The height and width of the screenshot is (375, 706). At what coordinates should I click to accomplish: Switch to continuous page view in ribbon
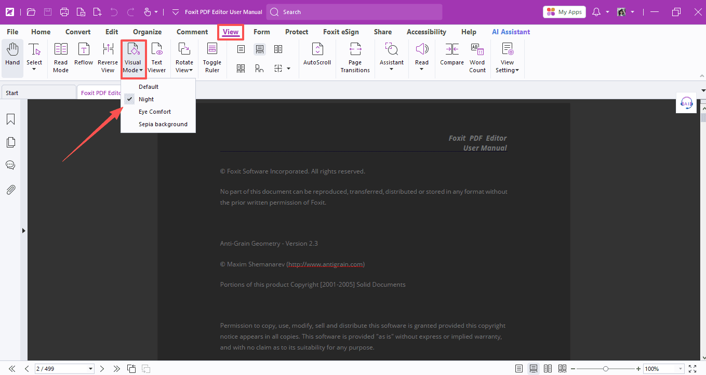pos(260,49)
